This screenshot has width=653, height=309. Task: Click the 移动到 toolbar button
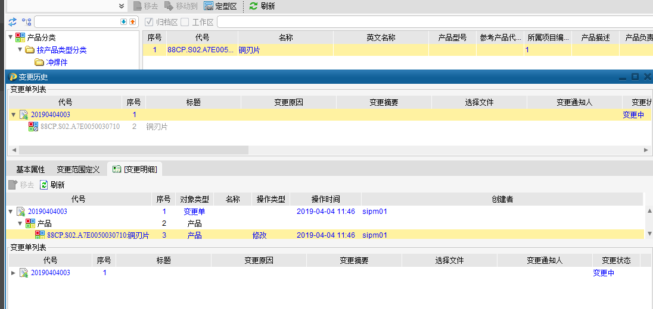click(x=181, y=6)
